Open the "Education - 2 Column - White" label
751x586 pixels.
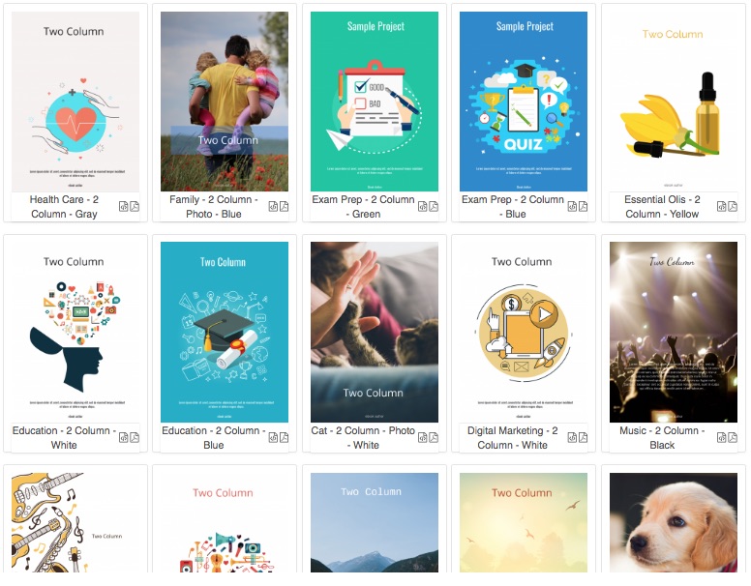[x=64, y=438]
